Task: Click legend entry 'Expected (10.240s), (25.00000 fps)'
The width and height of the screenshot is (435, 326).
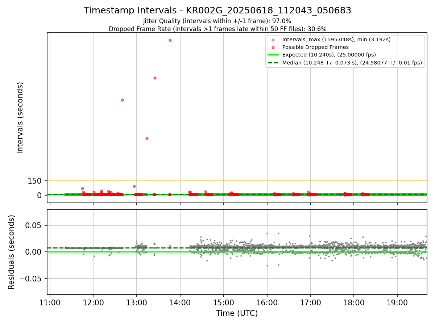Action: (329, 55)
